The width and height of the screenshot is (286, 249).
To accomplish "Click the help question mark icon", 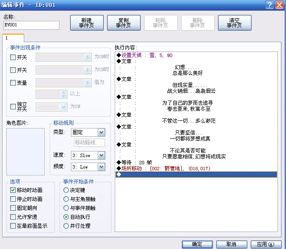I will click(269, 5).
